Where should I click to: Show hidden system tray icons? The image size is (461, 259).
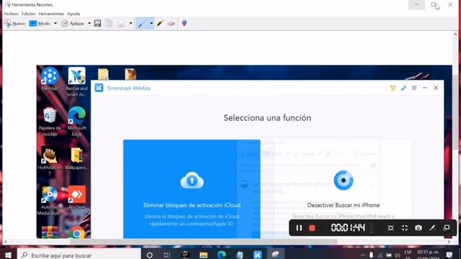(362, 255)
